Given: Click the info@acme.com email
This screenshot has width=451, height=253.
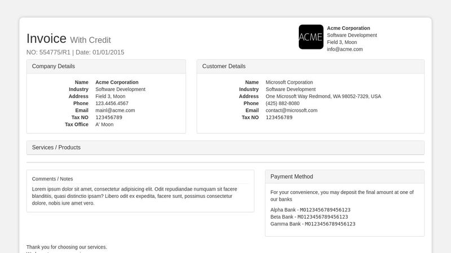Looking at the screenshot, I should (344, 49).
